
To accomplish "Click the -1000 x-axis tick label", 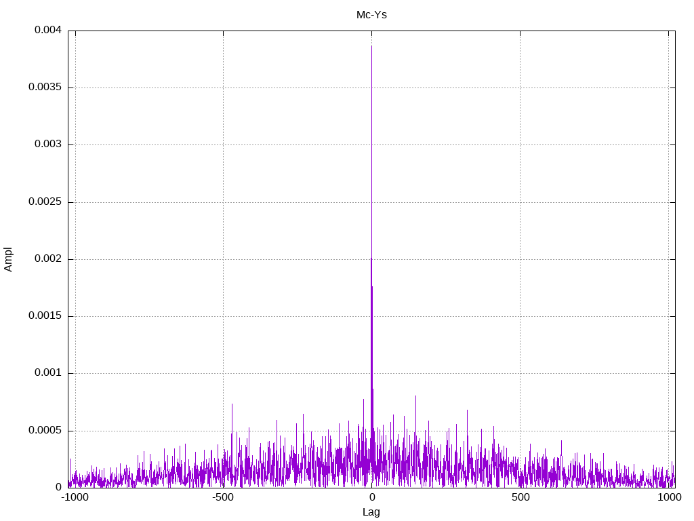I will [x=75, y=497].
